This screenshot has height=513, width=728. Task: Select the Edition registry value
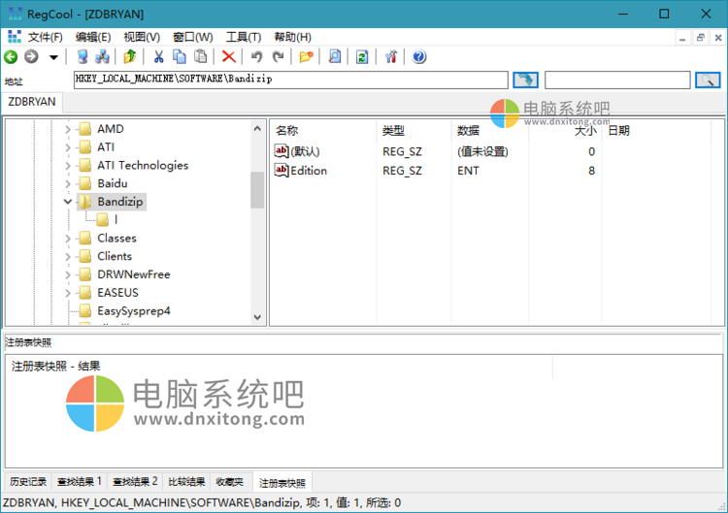coord(309,171)
